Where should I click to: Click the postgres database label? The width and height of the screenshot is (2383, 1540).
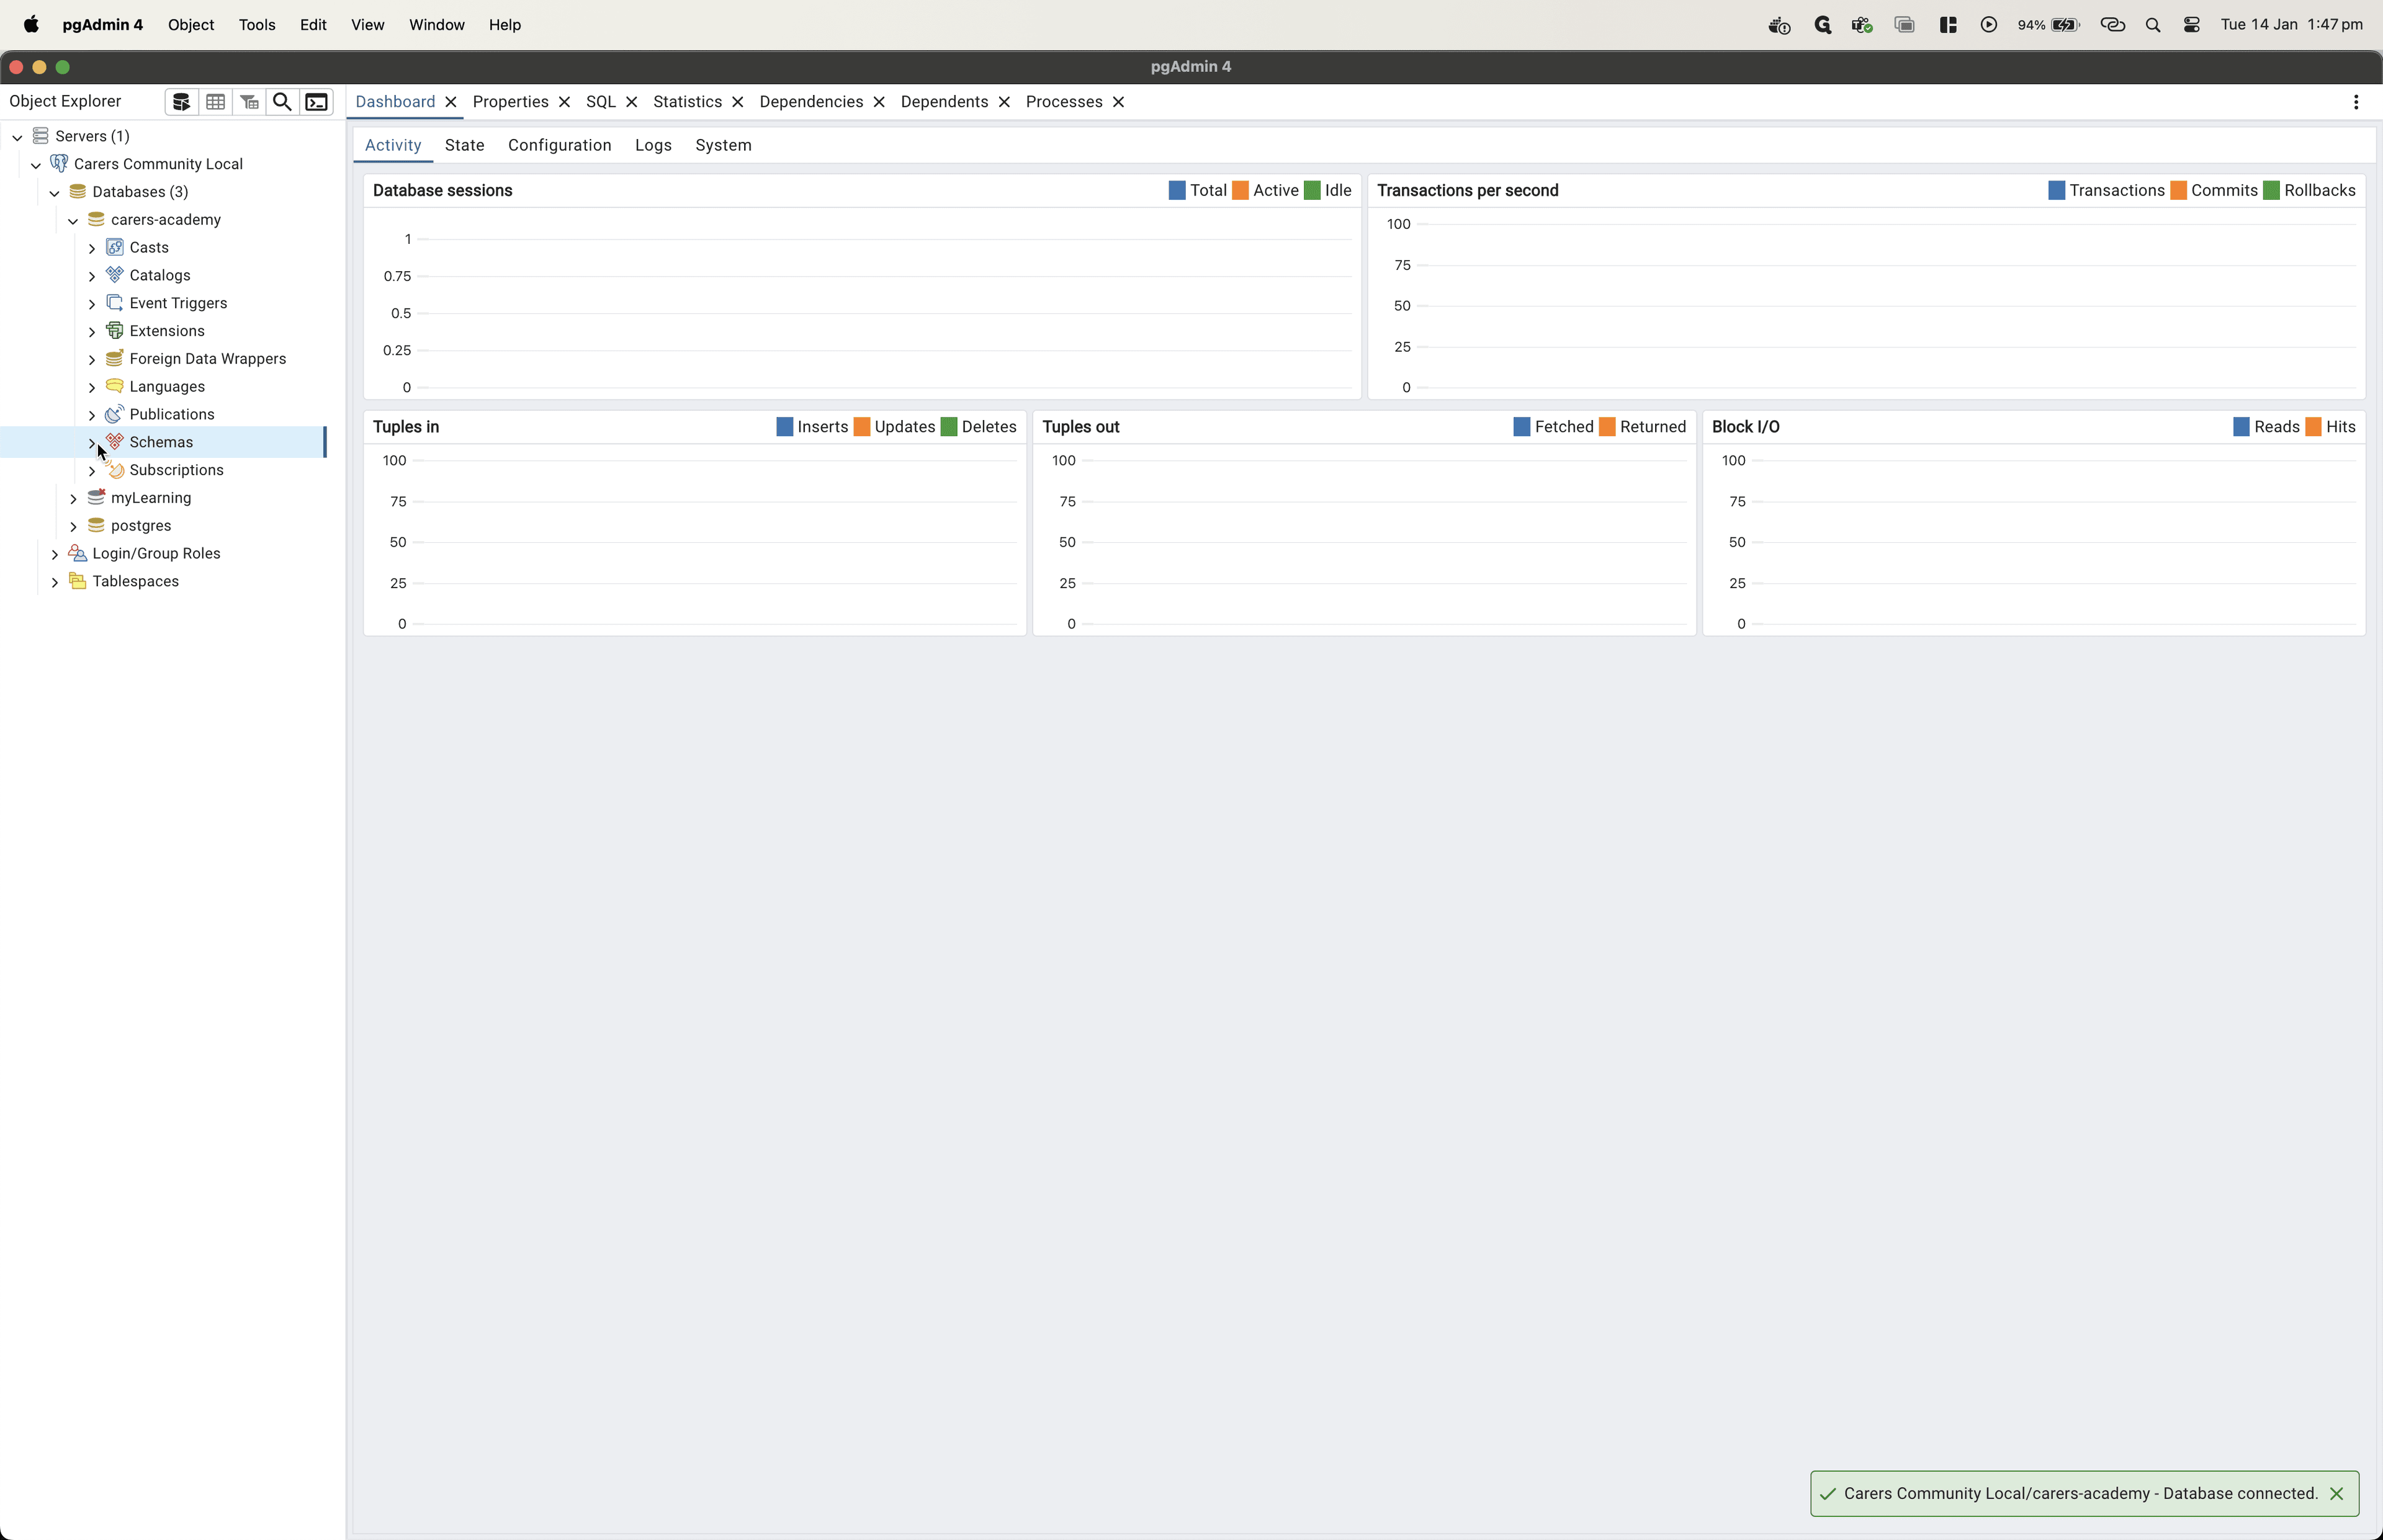pos(141,526)
